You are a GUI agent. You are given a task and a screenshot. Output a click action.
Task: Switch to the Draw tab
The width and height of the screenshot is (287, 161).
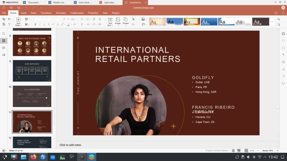coord(33,13)
